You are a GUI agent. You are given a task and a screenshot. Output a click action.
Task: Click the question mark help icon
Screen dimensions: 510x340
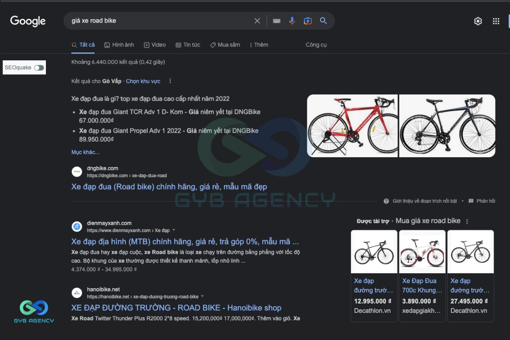386,201
